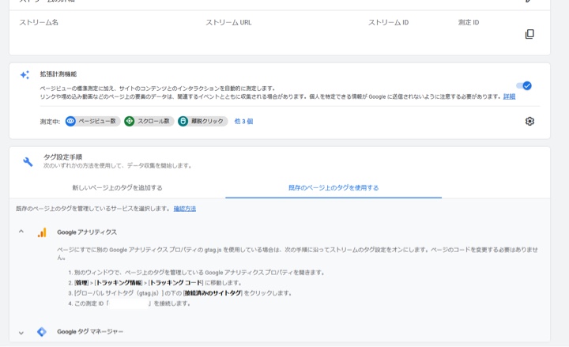Click the ストリーム ID column label

click(x=388, y=22)
